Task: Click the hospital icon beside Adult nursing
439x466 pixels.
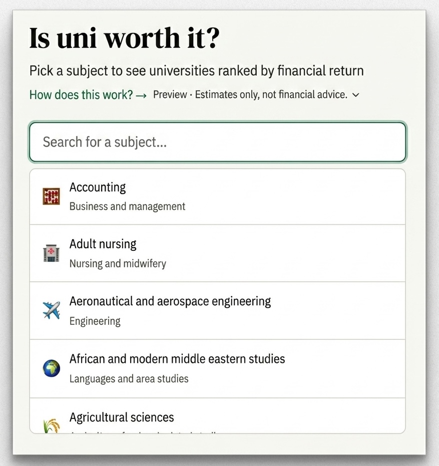Action: [x=51, y=253]
